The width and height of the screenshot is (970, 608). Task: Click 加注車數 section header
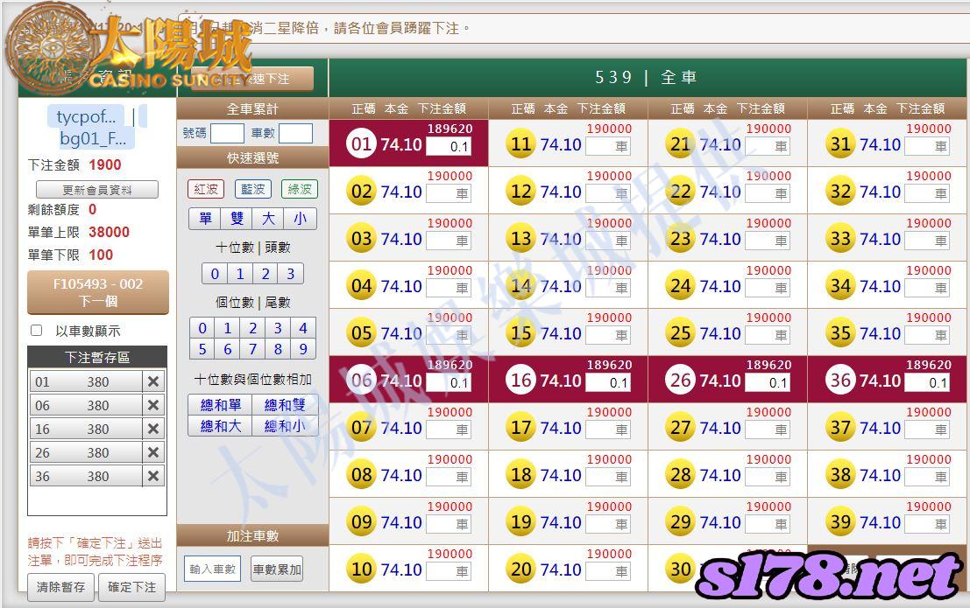(x=252, y=535)
